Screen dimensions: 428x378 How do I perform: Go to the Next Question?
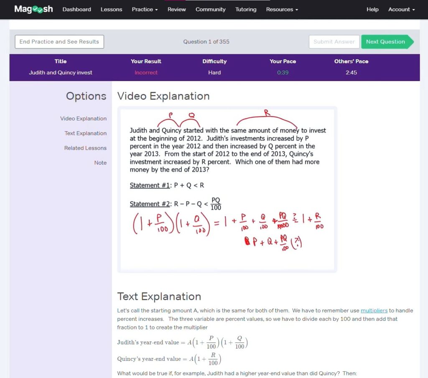[x=385, y=42]
